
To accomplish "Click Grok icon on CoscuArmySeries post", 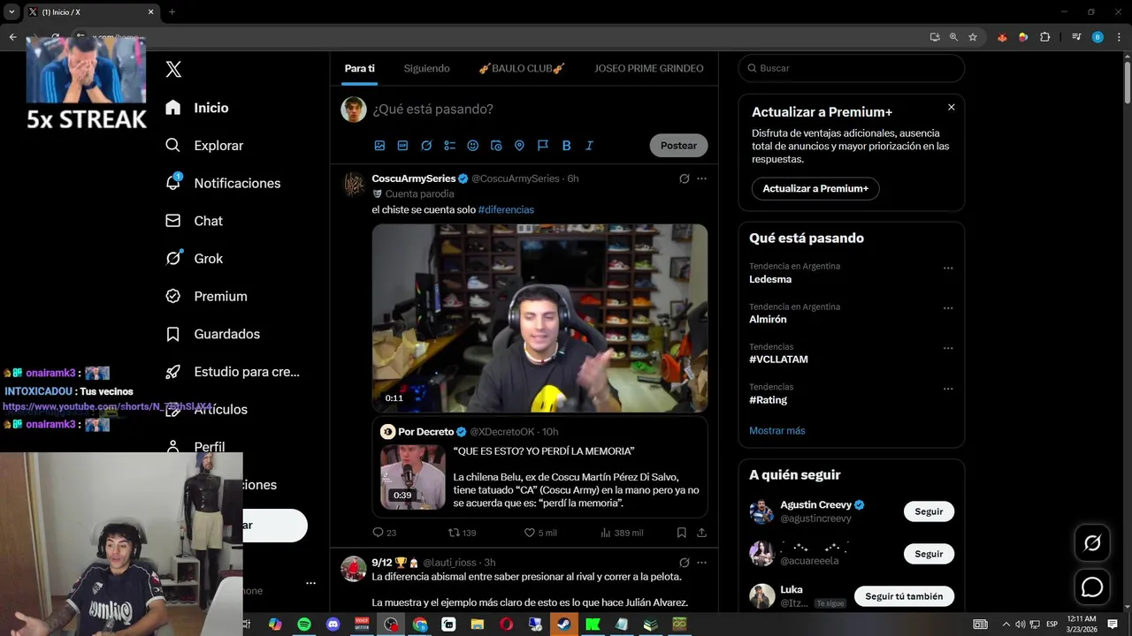I will (684, 178).
